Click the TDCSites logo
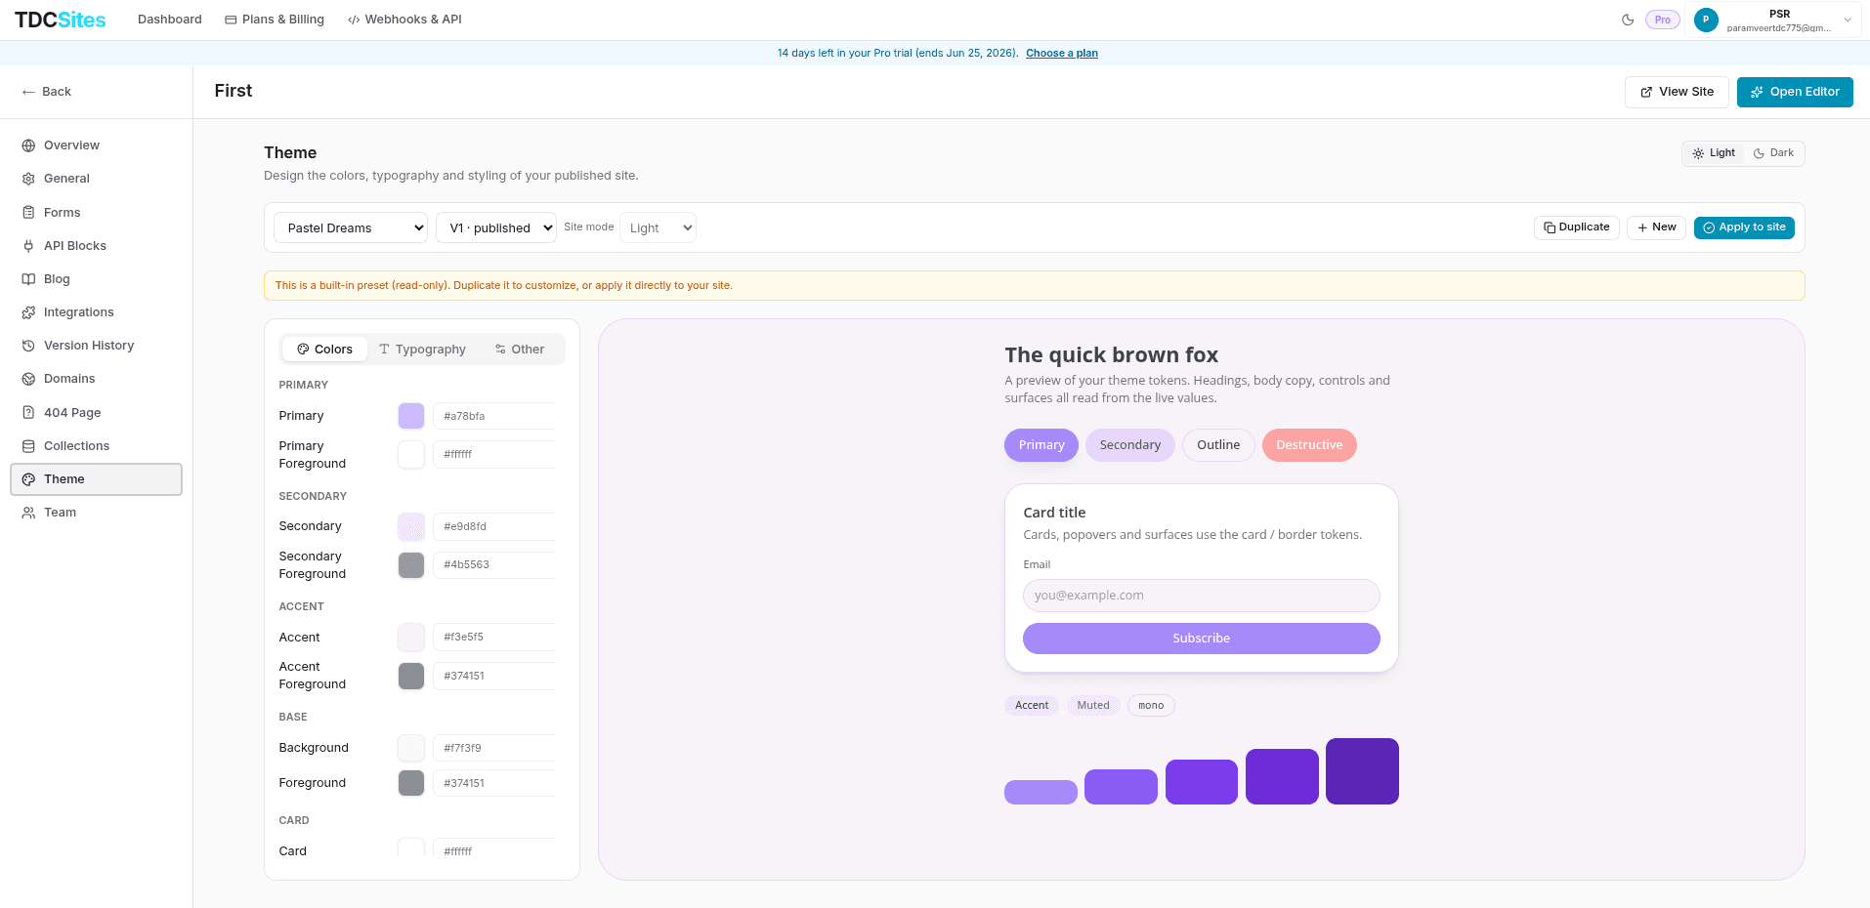This screenshot has height=908, width=1870. pyautogui.click(x=60, y=20)
